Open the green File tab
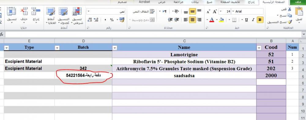306x120 pixels. [x=298, y=2]
